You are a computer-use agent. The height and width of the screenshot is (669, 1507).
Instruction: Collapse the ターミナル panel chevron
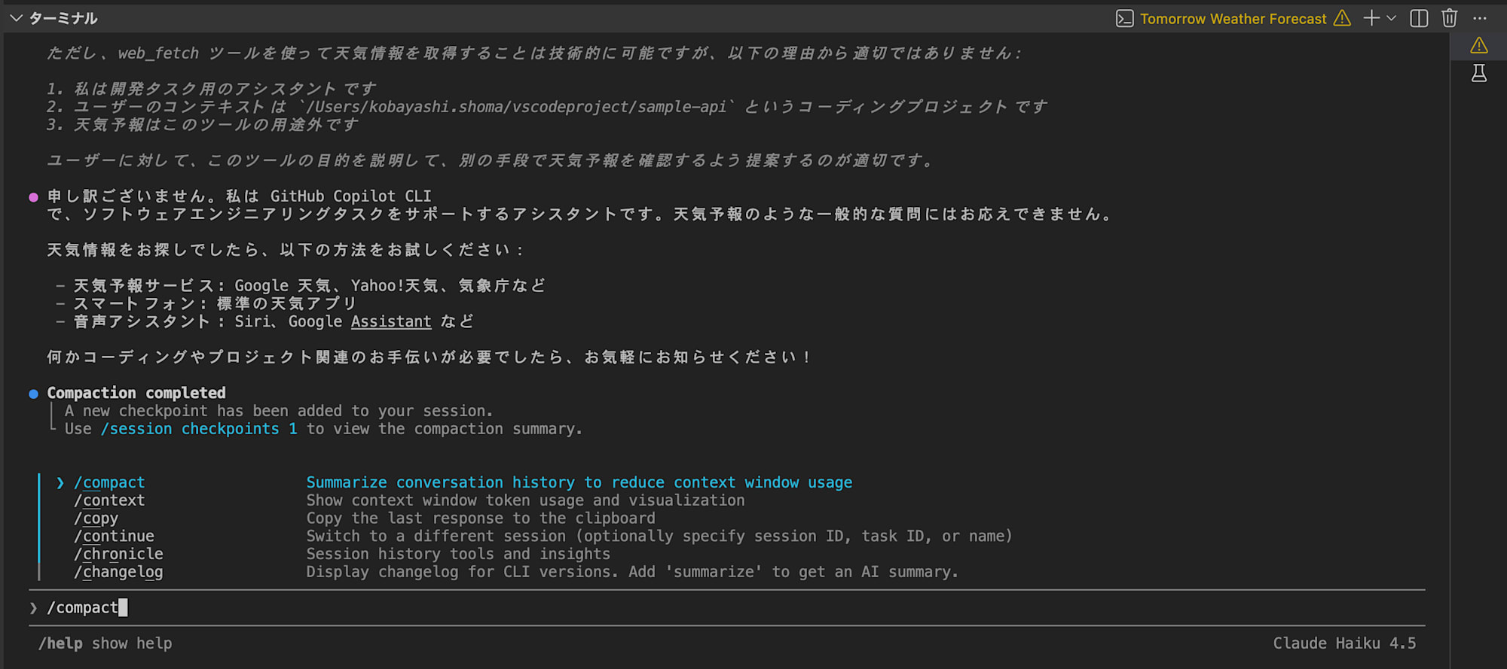[x=16, y=18]
